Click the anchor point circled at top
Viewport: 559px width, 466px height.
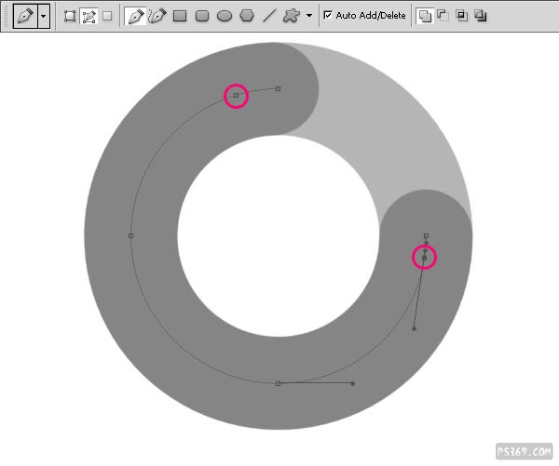[236, 95]
